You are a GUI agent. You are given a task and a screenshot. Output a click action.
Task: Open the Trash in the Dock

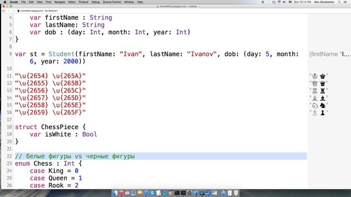[x=236, y=193]
